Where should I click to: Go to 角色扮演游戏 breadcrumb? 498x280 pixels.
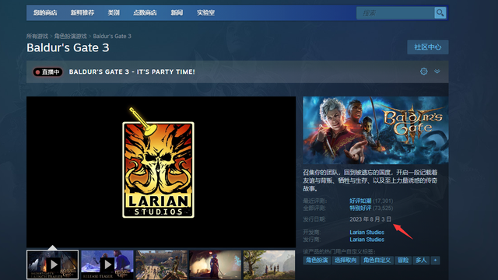click(71, 37)
